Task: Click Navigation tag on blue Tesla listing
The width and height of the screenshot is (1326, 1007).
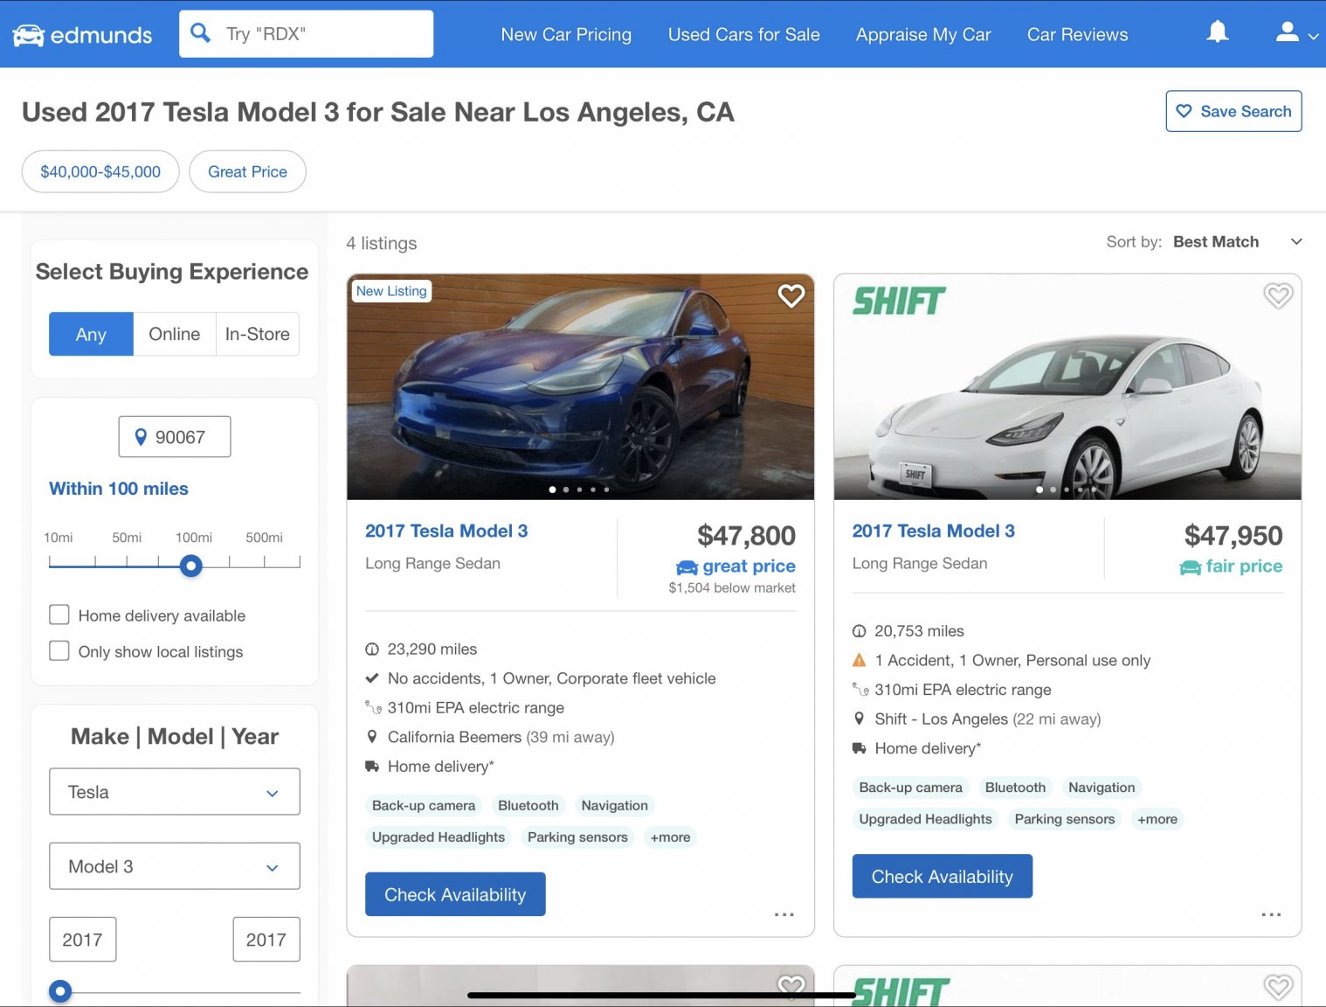Action: [x=615, y=806]
